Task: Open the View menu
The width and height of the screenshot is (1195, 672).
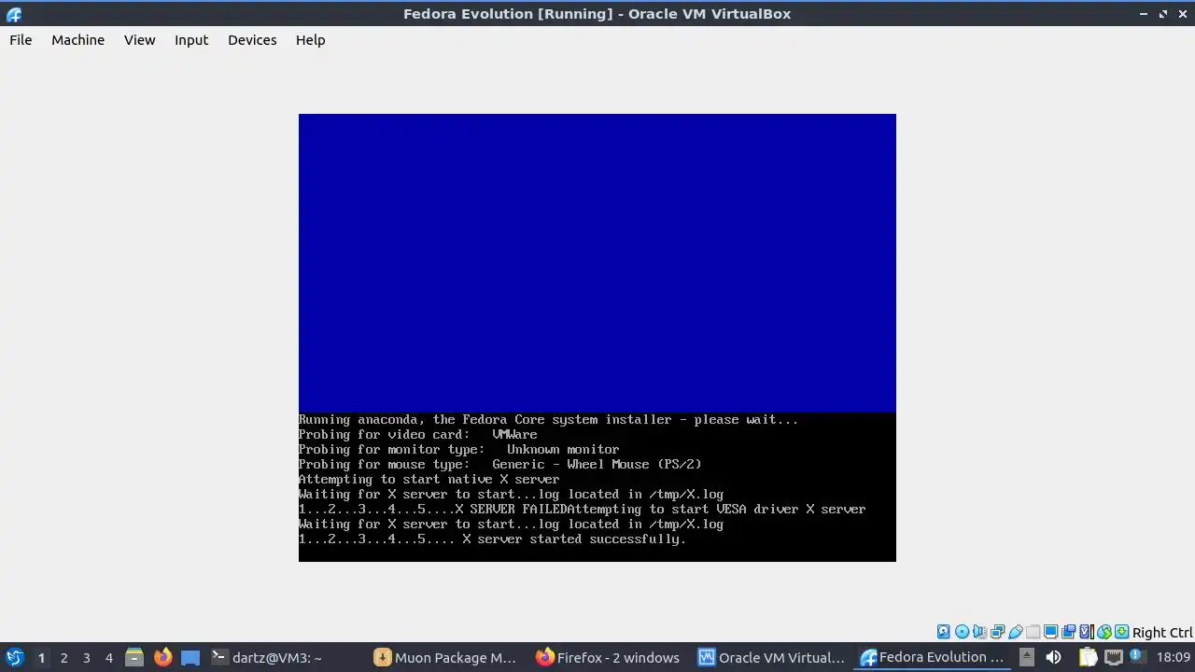Action: pyautogui.click(x=139, y=40)
